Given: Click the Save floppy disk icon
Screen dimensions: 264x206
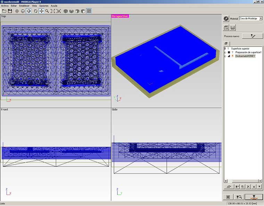Looking at the screenshot, I should 10,11.
